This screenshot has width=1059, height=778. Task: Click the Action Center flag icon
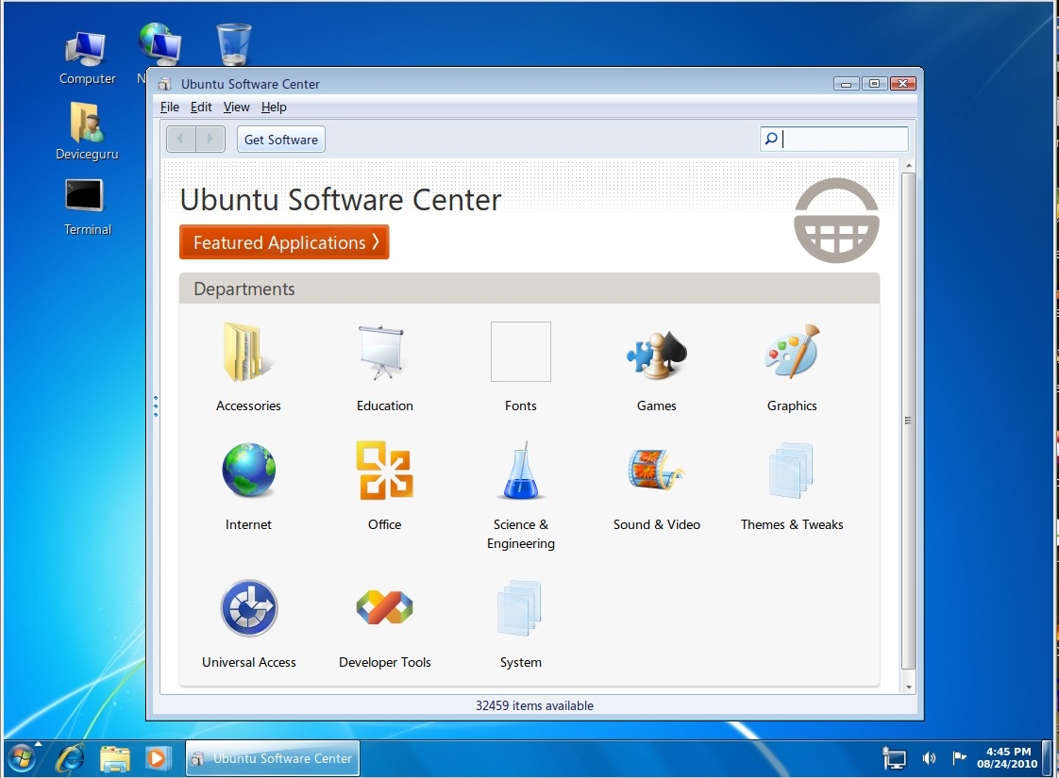click(959, 758)
